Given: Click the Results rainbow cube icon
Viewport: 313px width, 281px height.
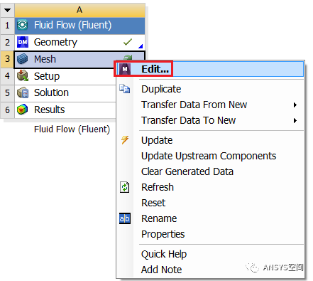Looking at the screenshot, I should [x=23, y=110].
